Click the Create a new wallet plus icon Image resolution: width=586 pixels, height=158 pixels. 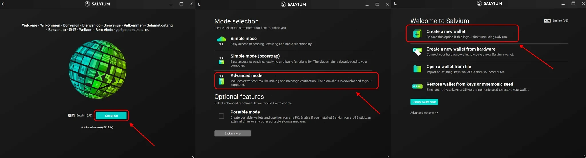tap(417, 34)
